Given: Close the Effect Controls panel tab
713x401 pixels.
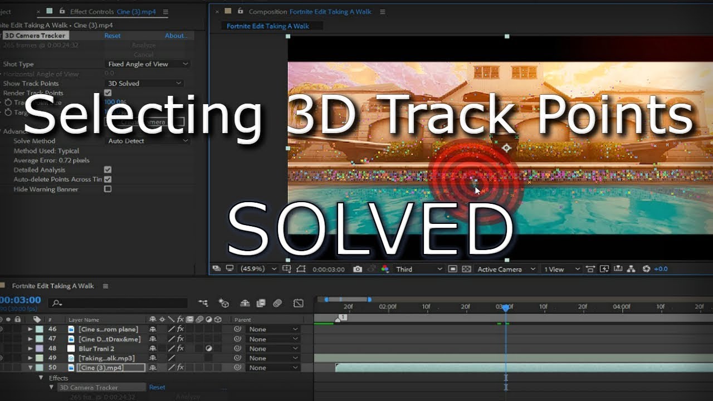Looking at the screenshot, I should click(39, 11).
